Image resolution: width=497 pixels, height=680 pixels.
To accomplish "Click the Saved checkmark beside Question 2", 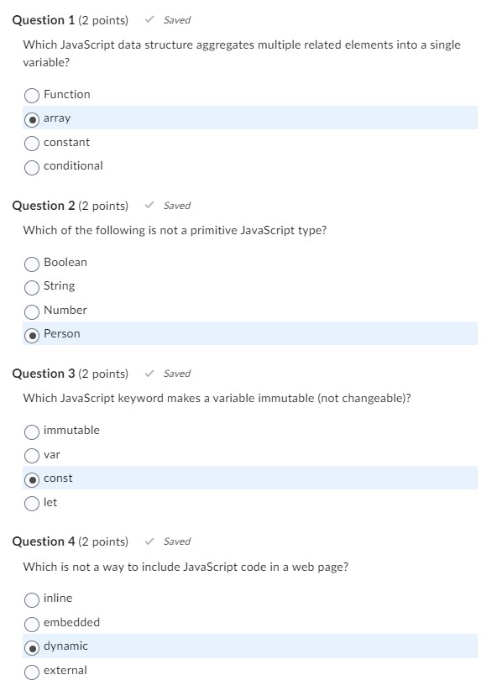I will pyautogui.click(x=150, y=206).
